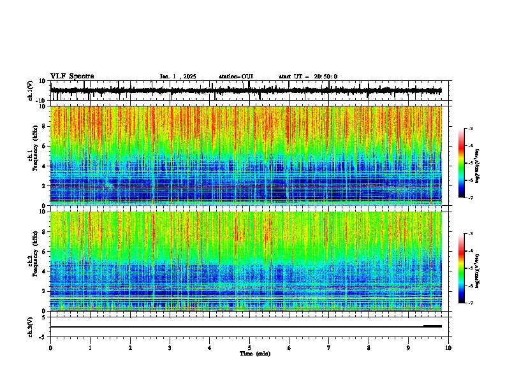Click the "0" tick on the time axis
The width and height of the screenshot is (505, 390).
pyautogui.click(x=50, y=348)
